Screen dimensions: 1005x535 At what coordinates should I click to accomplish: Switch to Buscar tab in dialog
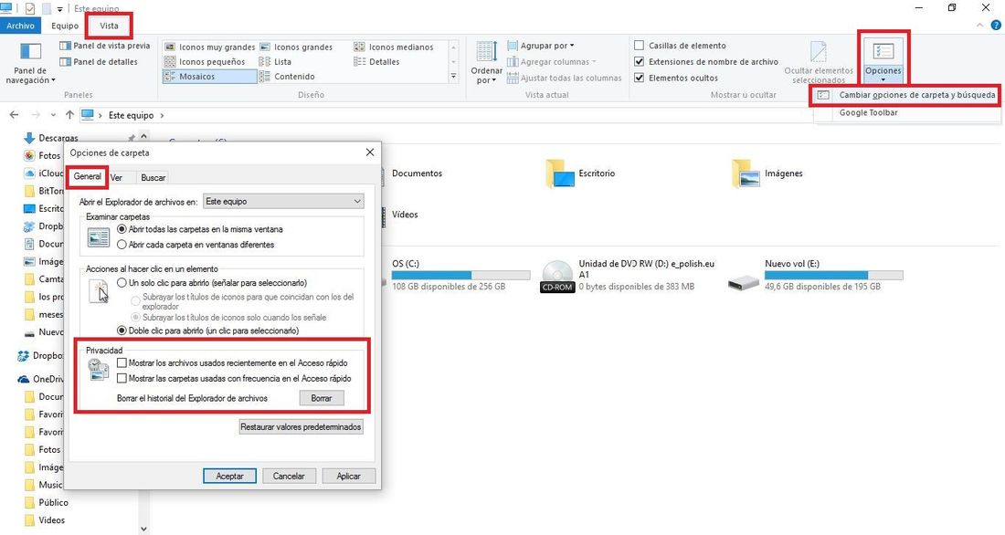coord(153,177)
